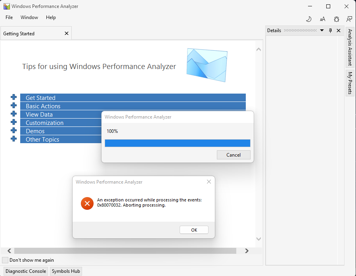Toggle dark mode moon icon
The width and height of the screenshot is (356, 276).
[x=308, y=19]
